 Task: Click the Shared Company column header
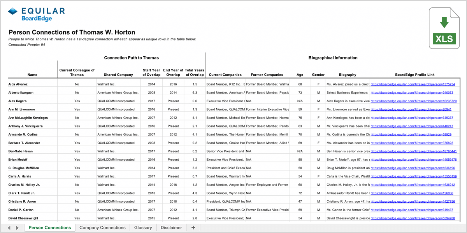coord(119,75)
